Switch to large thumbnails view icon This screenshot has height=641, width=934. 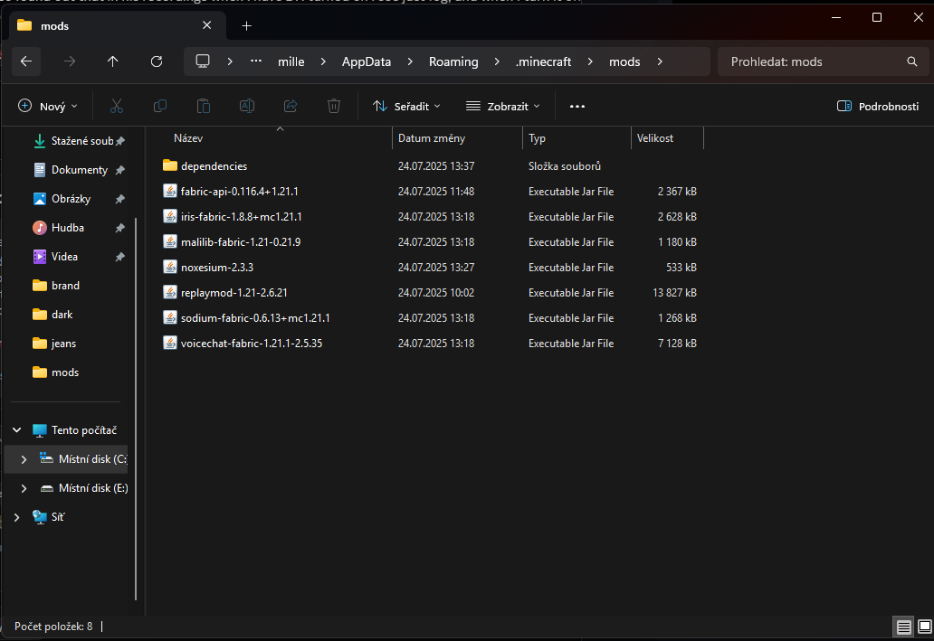[924, 627]
